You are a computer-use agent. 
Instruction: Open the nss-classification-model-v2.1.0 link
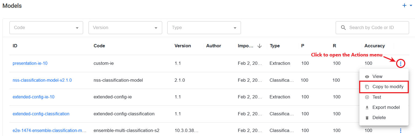42,80
